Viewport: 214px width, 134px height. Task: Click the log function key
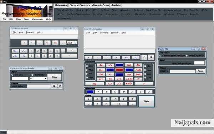[95, 84]
